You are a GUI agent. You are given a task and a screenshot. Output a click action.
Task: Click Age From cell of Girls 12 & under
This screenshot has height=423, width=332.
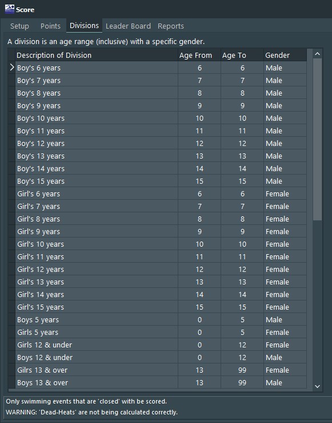click(199, 345)
